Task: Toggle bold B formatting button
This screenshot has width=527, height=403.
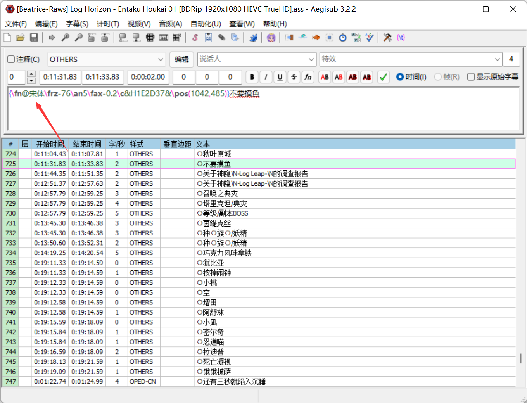Action: pos(252,77)
